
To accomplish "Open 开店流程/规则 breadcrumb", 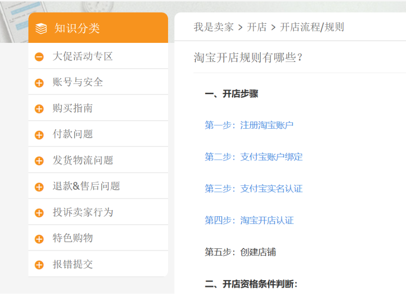I will click(x=312, y=27).
